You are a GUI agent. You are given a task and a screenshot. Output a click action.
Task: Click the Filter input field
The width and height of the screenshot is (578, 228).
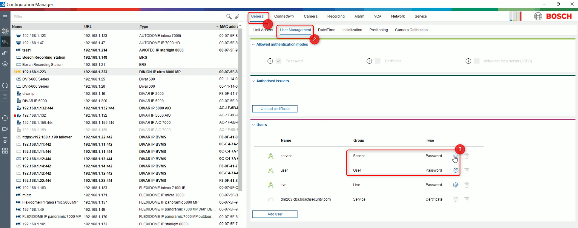[x=118, y=17]
